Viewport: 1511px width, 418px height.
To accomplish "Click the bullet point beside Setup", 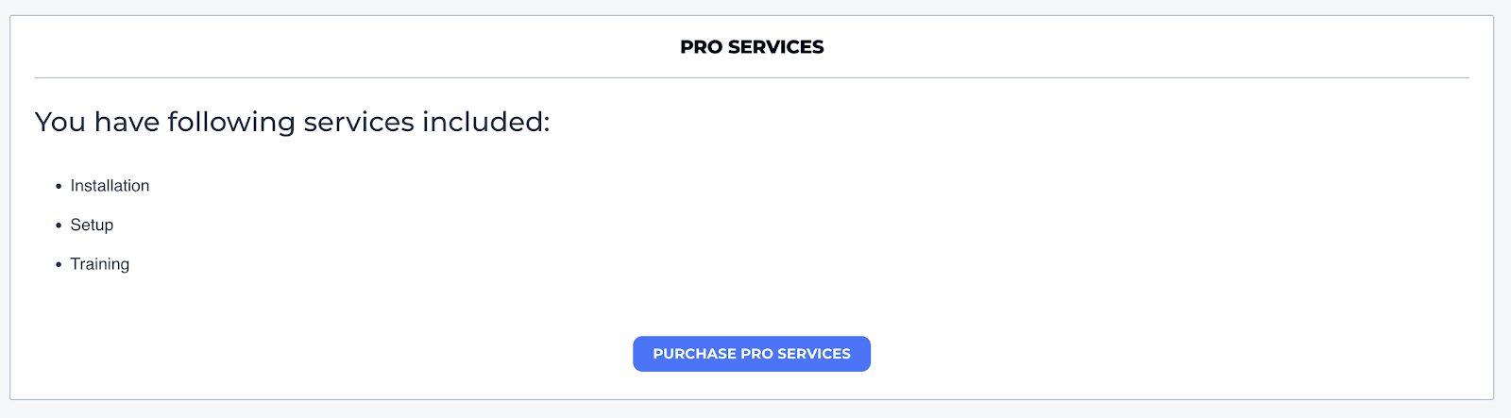I will pos(59,226).
